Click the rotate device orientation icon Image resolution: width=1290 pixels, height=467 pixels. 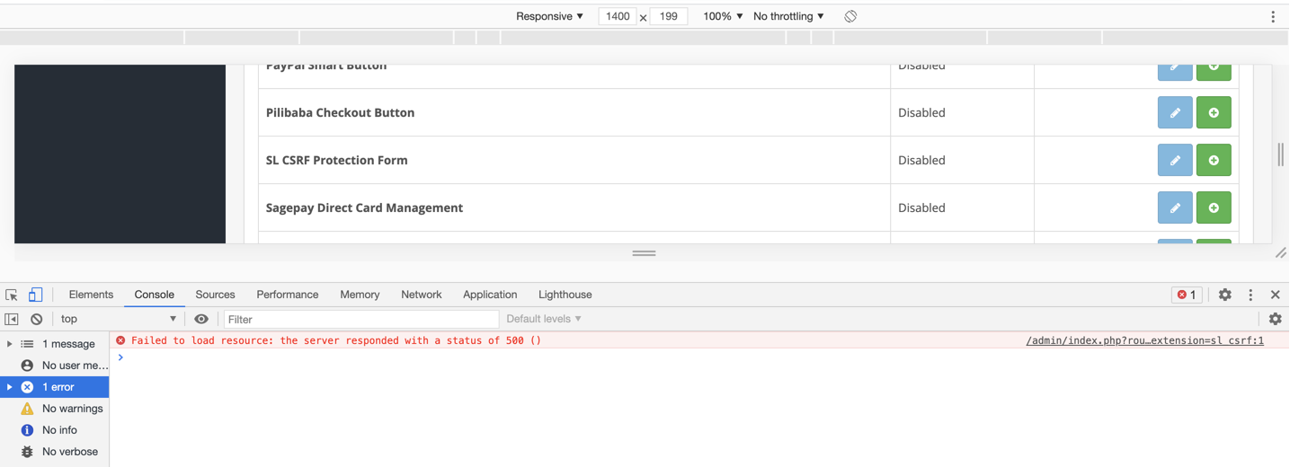point(850,16)
